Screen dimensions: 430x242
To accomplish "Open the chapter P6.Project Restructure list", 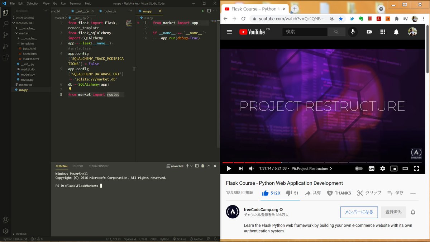I will click(312, 169).
